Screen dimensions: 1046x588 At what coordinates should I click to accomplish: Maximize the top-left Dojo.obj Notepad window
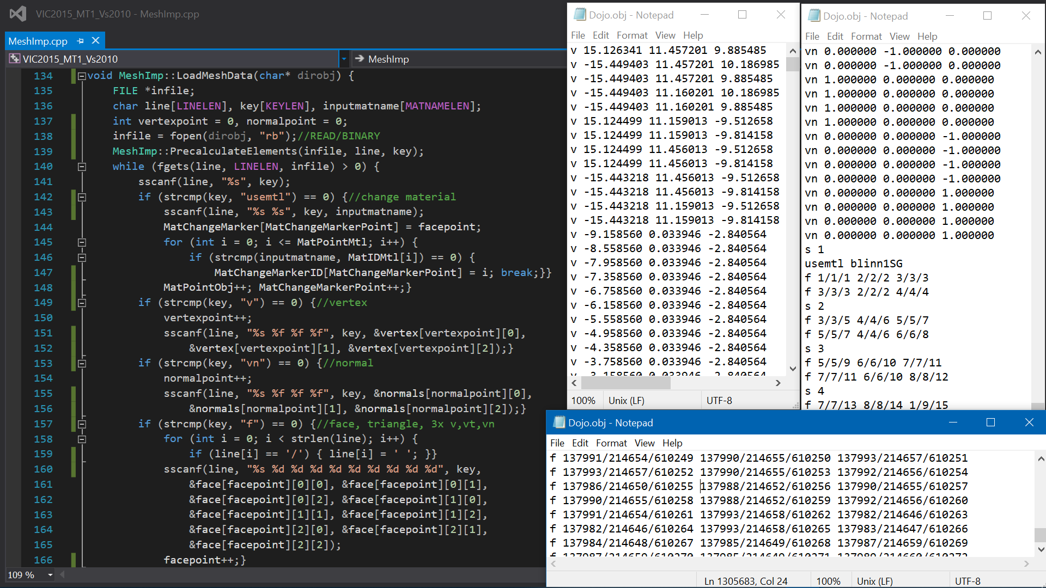coord(742,15)
